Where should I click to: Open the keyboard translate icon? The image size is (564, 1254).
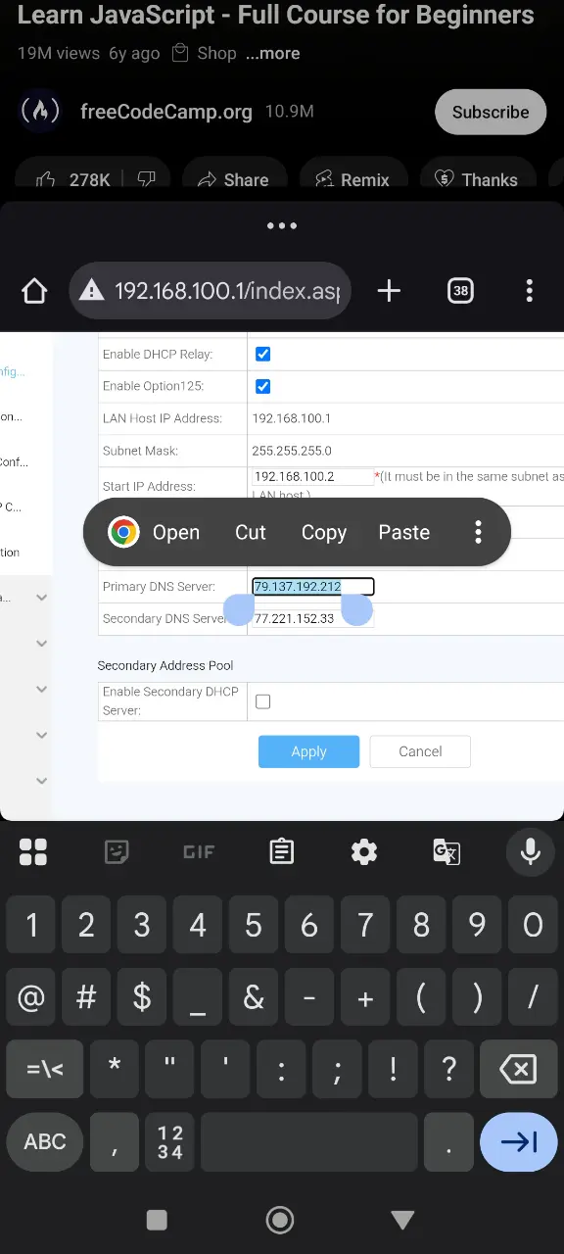coord(446,852)
